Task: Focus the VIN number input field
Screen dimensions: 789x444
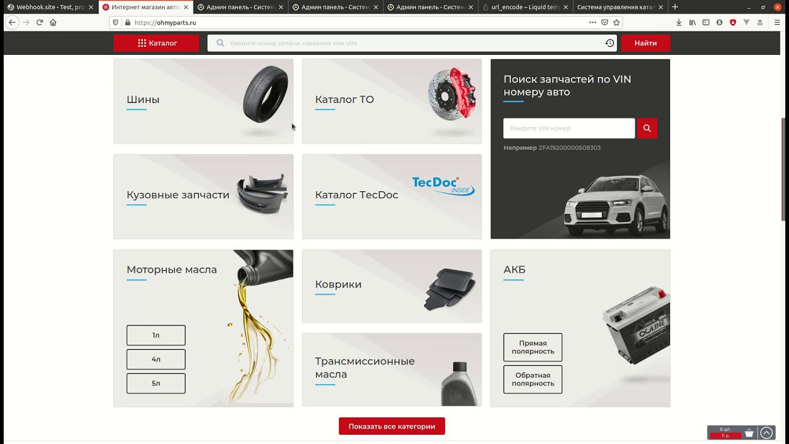Action: point(569,128)
